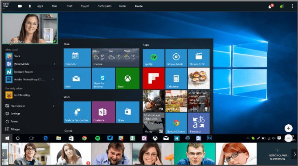This screenshot has width=298, height=166.
Task: Open GoToMeeting under Recently added
Action: click(x=18, y=95)
